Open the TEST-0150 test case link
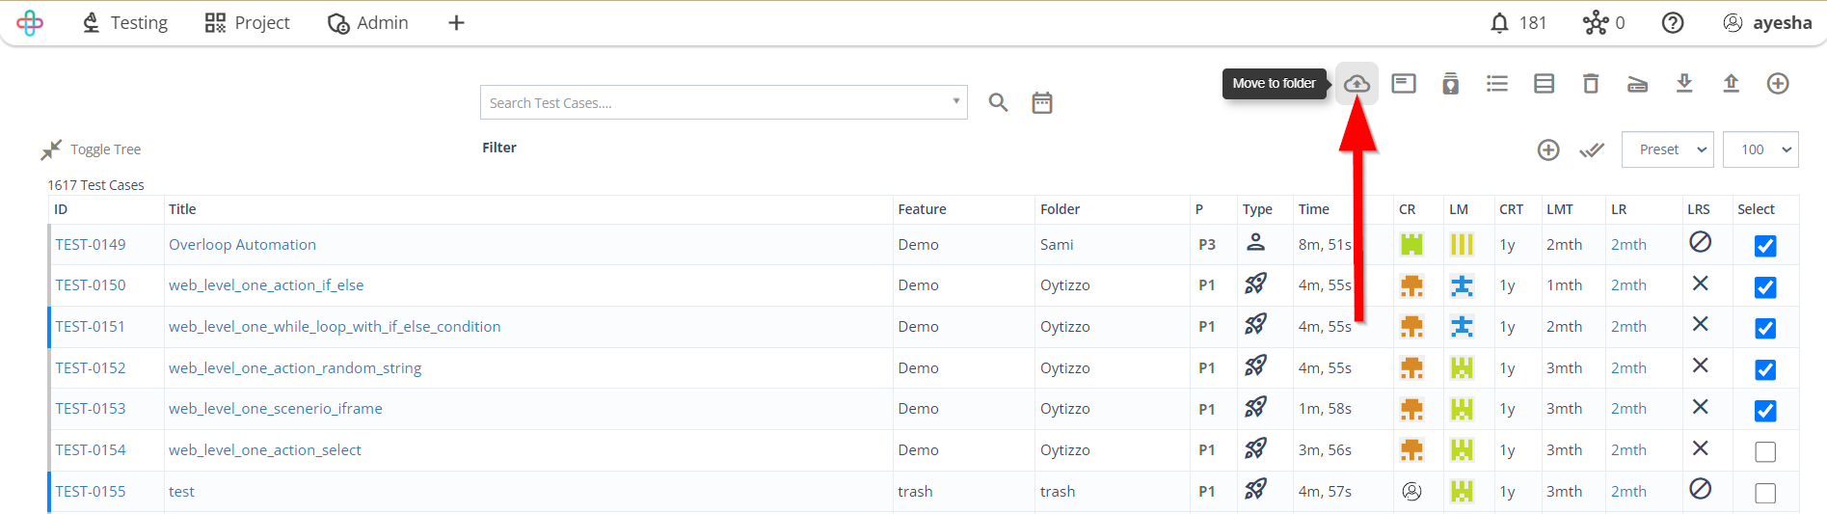This screenshot has height=514, width=1827. (x=91, y=285)
